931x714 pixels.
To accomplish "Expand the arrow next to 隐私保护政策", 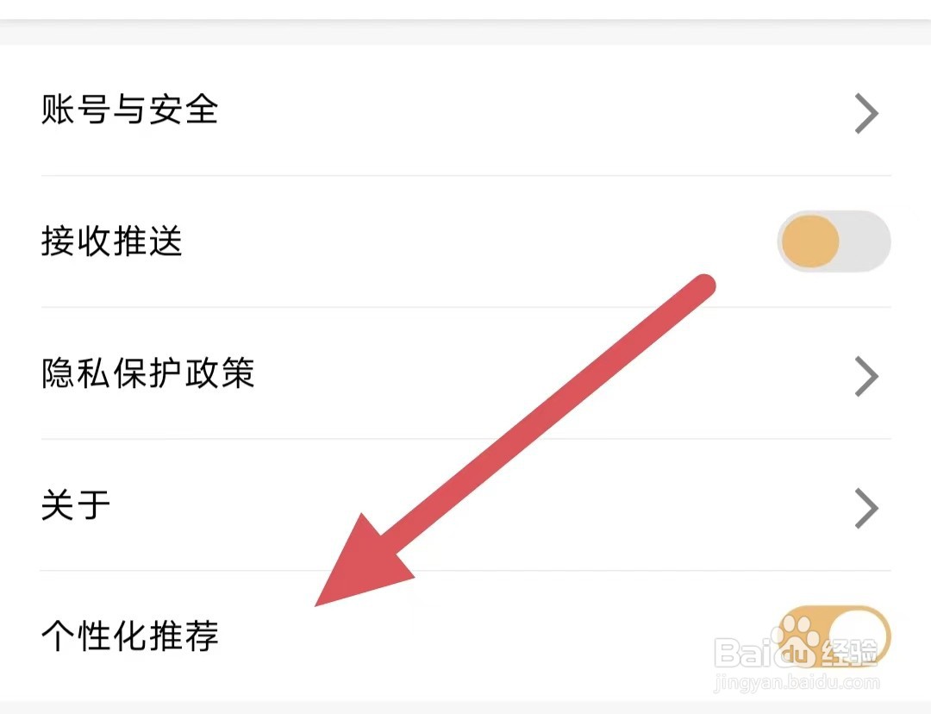I will click(x=866, y=376).
